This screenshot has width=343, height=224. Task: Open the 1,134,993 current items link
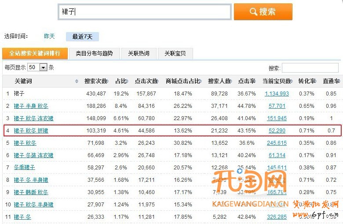tap(277, 94)
